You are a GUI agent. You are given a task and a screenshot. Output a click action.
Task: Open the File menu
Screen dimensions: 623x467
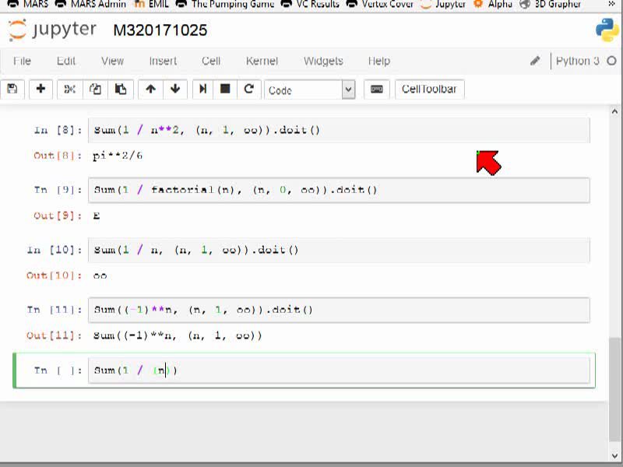pos(22,61)
